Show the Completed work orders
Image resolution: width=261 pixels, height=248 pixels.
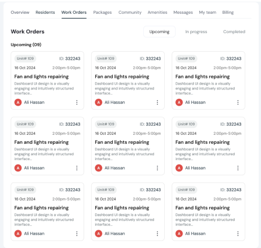[234, 32]
